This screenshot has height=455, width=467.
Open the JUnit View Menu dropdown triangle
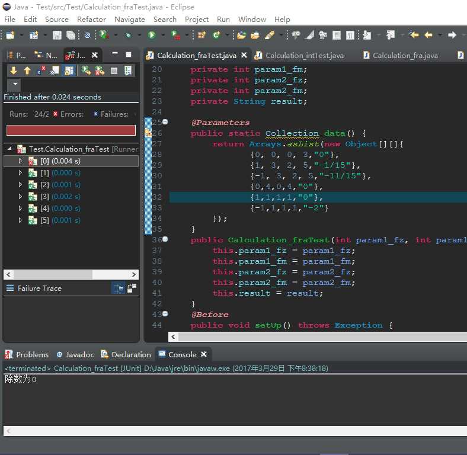15,84
